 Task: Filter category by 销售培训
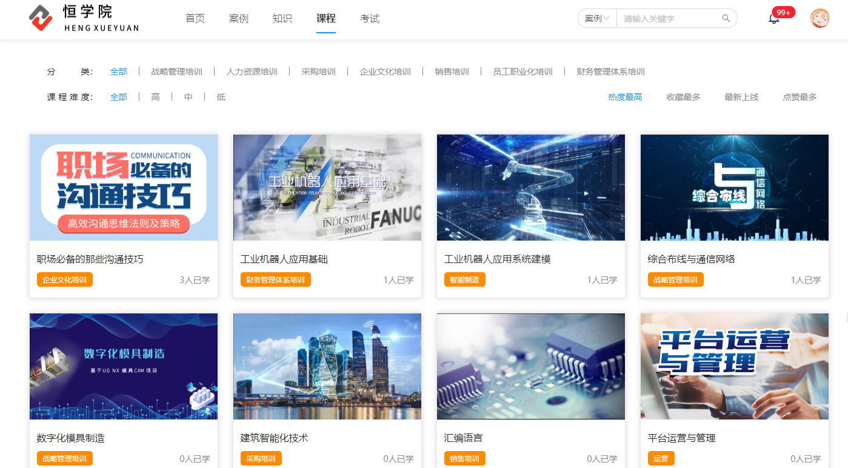point(452,72)
